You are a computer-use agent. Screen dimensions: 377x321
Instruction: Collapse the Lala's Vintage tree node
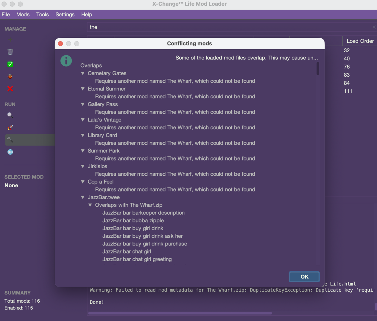tap(83, 119)
